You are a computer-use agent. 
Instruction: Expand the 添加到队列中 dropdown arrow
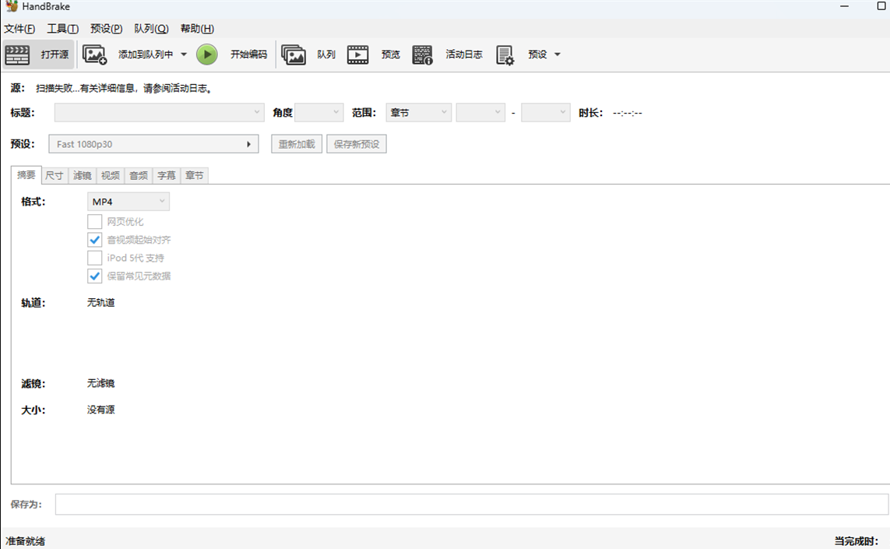click(184, 55)
